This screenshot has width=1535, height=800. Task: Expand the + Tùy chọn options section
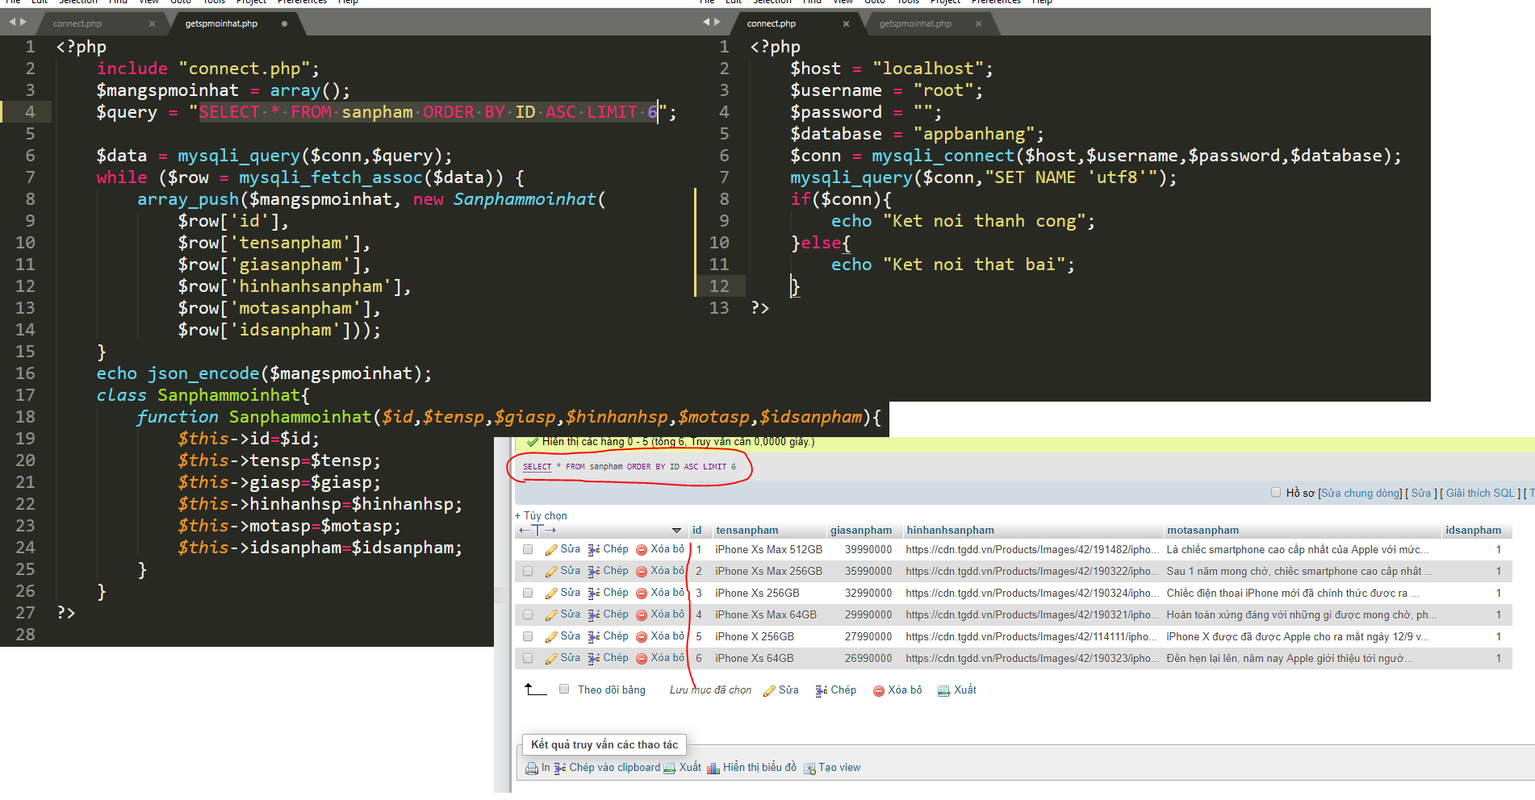pos(541,516)
